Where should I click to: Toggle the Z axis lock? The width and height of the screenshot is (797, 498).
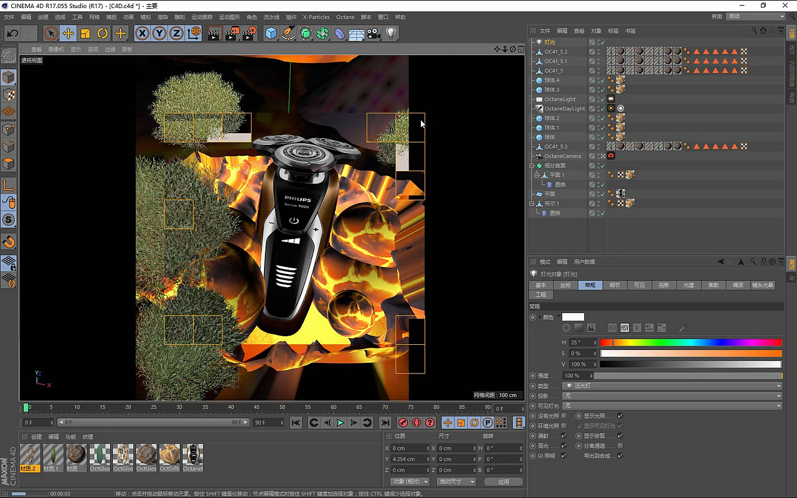(177, 33)
